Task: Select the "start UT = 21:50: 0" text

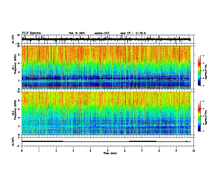Action: (133, 33)
